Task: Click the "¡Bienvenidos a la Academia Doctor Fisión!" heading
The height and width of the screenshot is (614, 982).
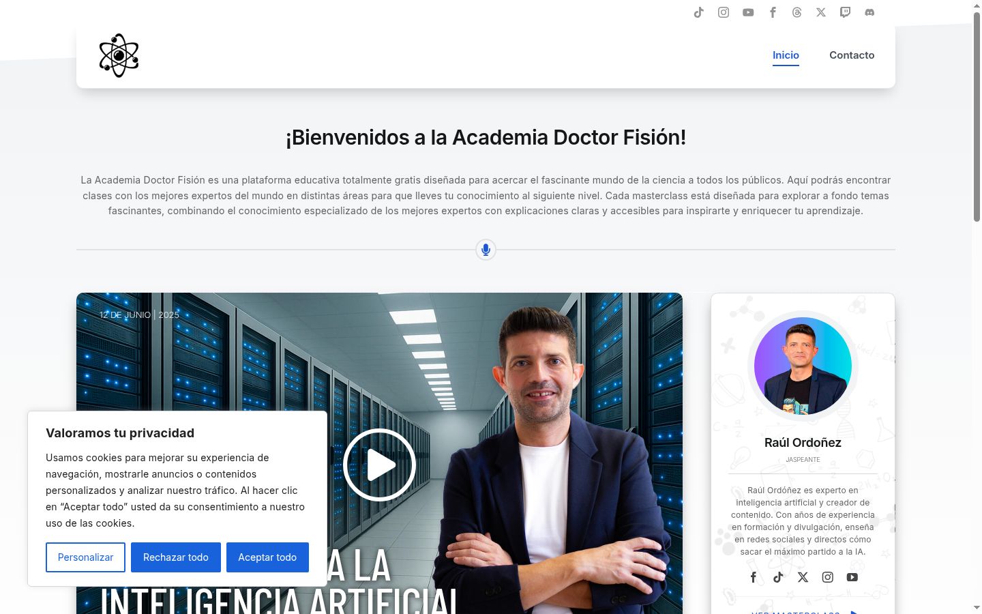Action: [x=486, y=137]
